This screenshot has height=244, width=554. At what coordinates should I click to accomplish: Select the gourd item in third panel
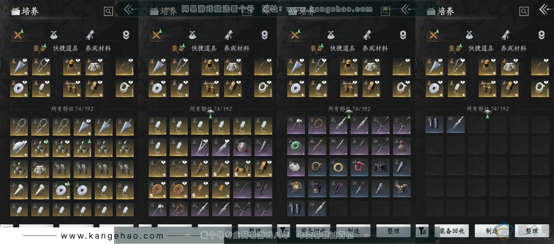tap(402, 146)
